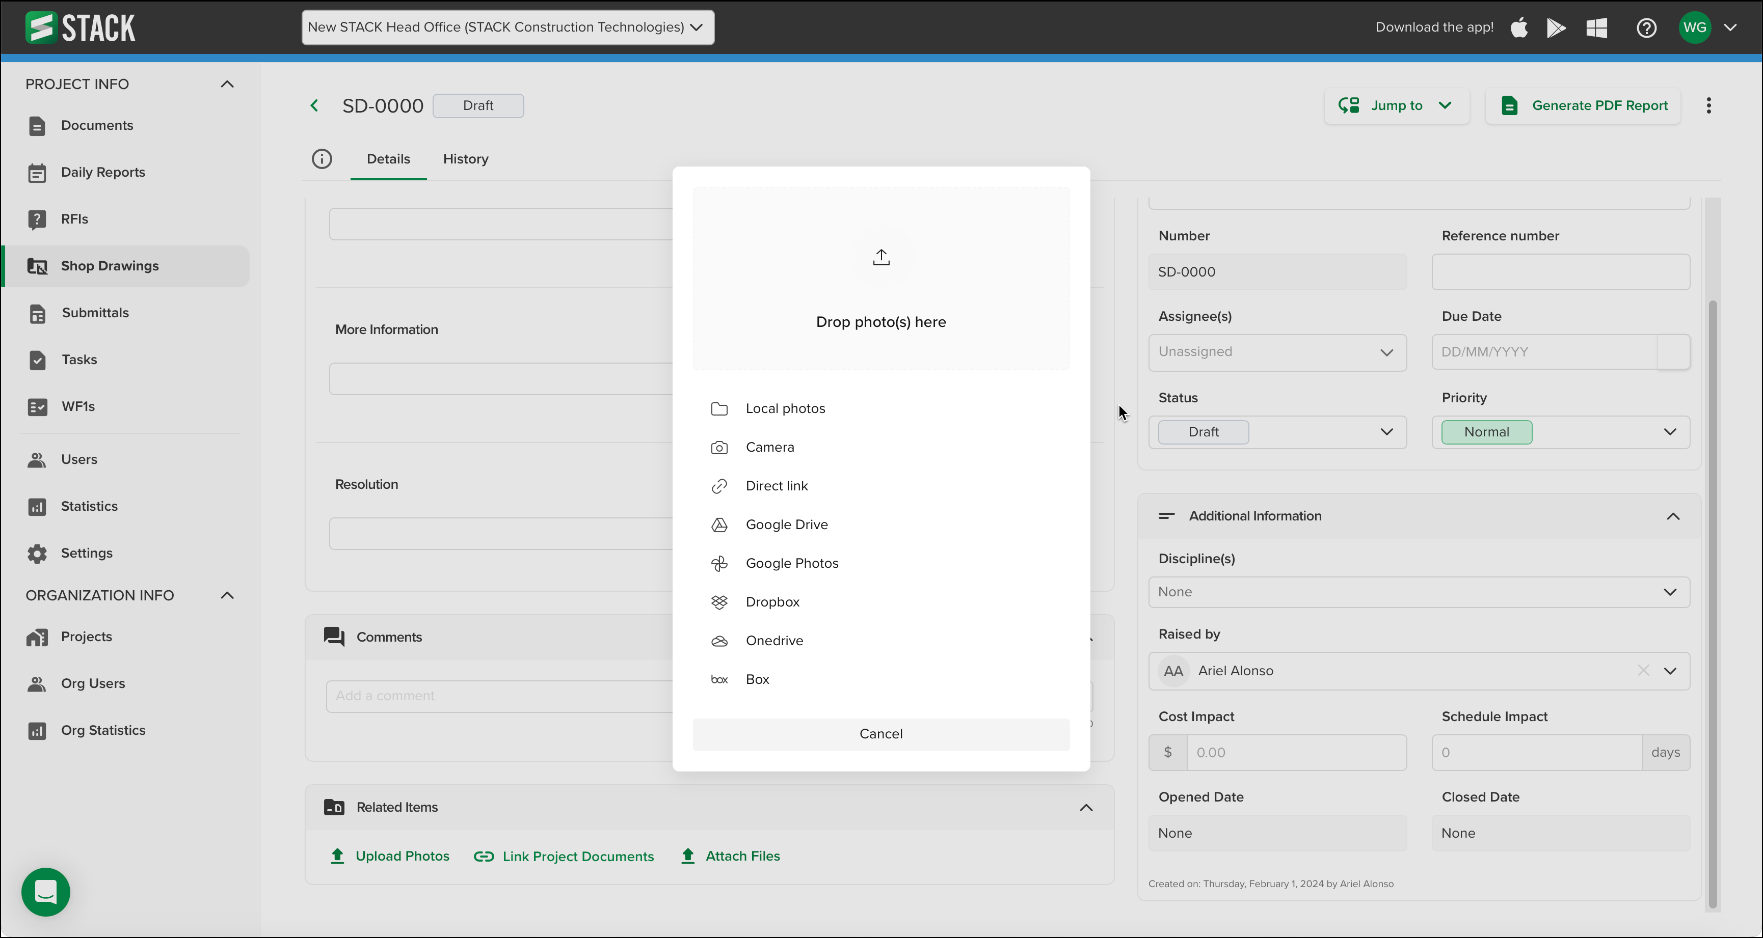
Task: Select Dropbox as upload source
Action: point(772,601)
